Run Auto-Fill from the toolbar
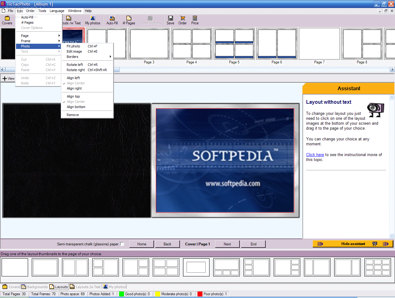This screenshot has width=395, height=298. tap(112, 20)
